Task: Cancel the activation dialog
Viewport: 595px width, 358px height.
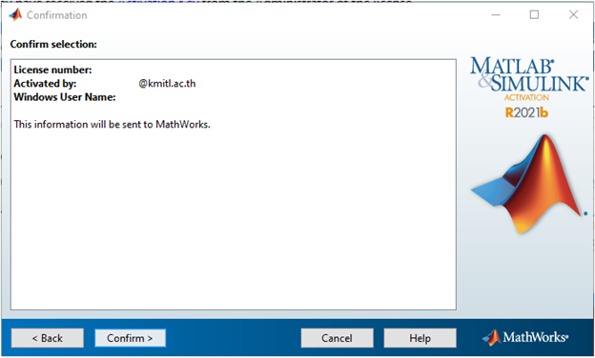Action: (x=337, y=338)
